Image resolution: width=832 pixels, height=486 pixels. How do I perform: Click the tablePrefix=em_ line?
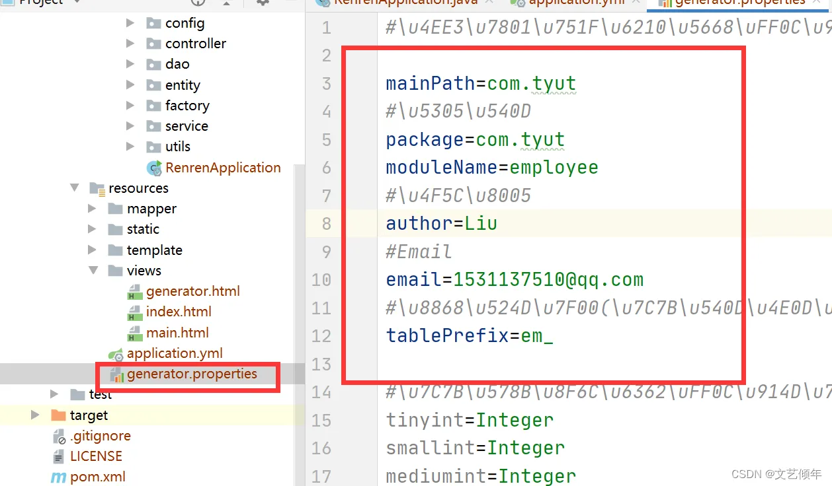click(470, 335)
